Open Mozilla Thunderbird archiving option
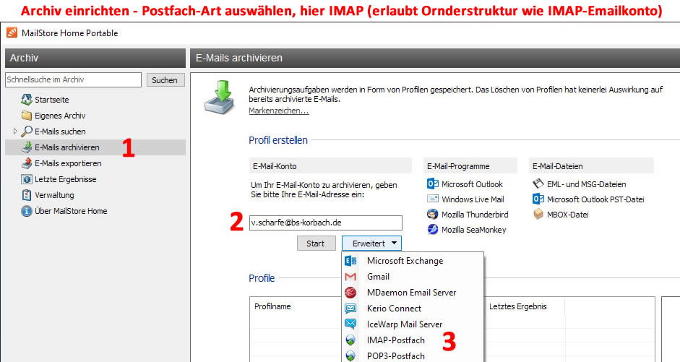 (x=475, y=214)
